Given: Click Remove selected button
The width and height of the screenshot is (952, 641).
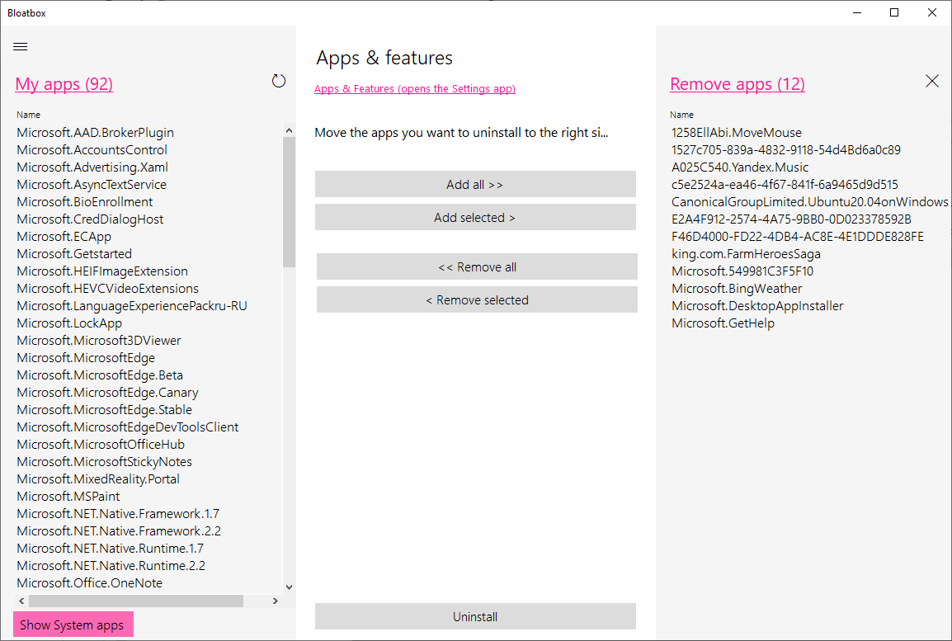Looking at the screenshot, I should [x=477, y=299].
